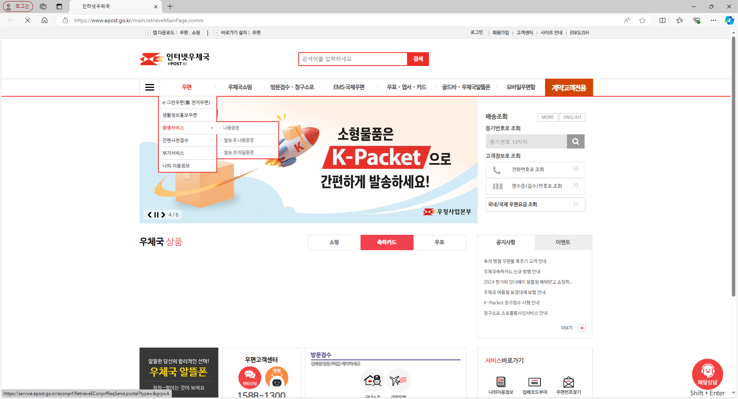Open 방문접수·창구소포 main menu

pyautogui.click(x=292, y=87)
